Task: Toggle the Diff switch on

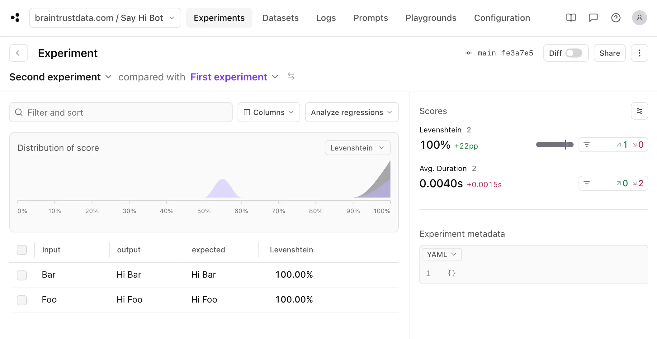Action: coord(574,53)
